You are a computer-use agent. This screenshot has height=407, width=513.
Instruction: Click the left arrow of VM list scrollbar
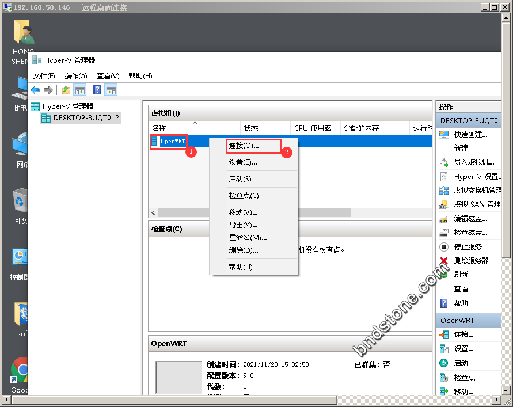[154, 212]
